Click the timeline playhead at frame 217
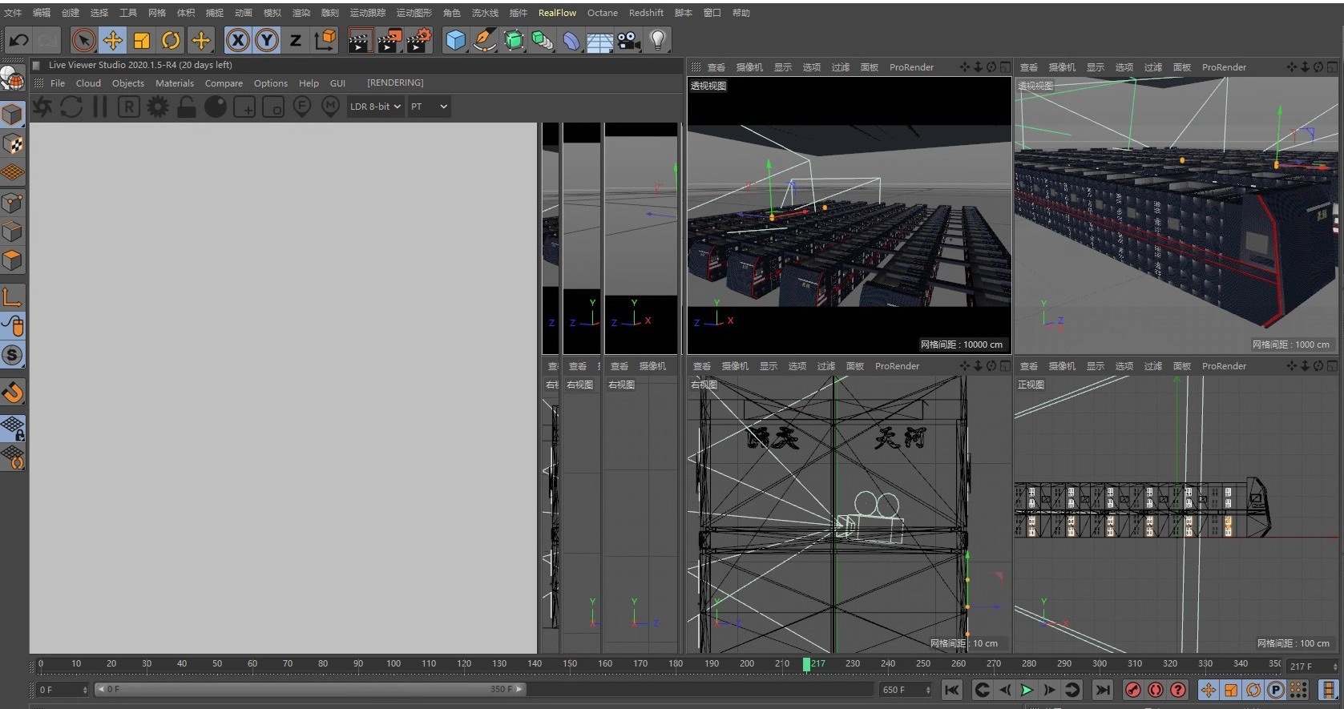This screenshot has height=709, width=1344. [x=806, y=664]
